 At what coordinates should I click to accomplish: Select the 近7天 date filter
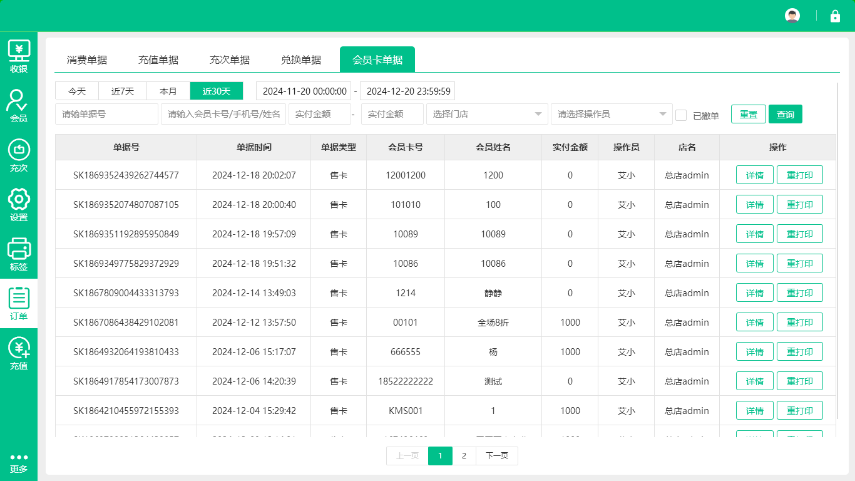(x=122, y=91)
